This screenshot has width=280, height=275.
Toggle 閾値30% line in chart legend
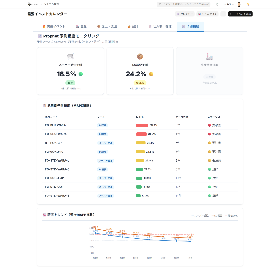[x=231, y=216]
